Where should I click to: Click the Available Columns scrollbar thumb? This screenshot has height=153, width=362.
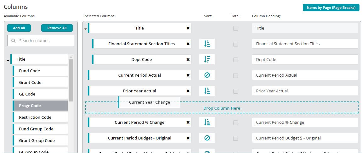tap(71, 80)
